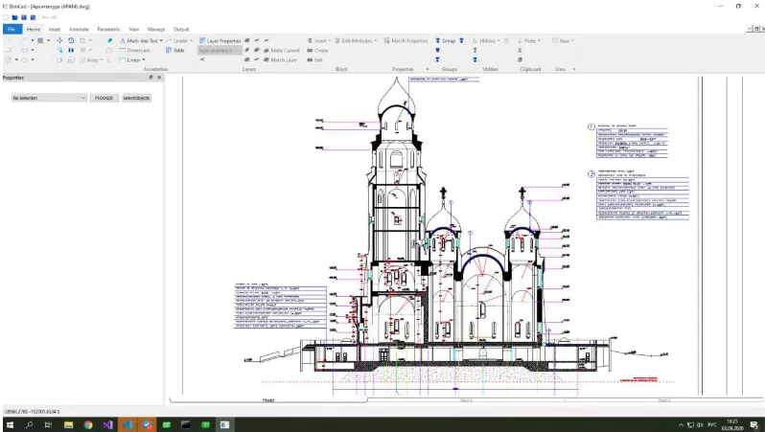
Task: Expand the Leader dropdown
Action: tap(191, 41)
